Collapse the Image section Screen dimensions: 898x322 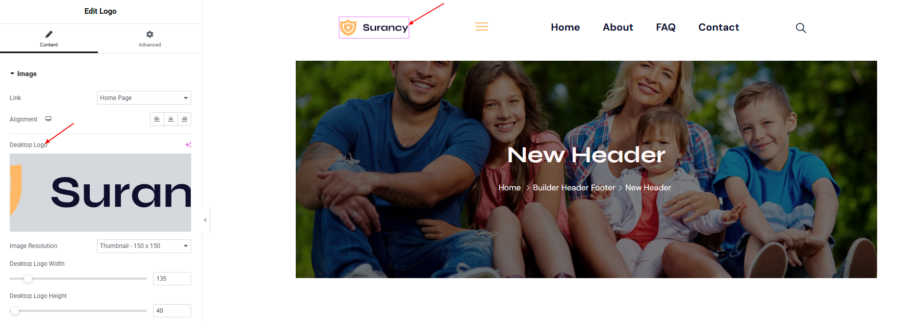click(x=23, y=73)
